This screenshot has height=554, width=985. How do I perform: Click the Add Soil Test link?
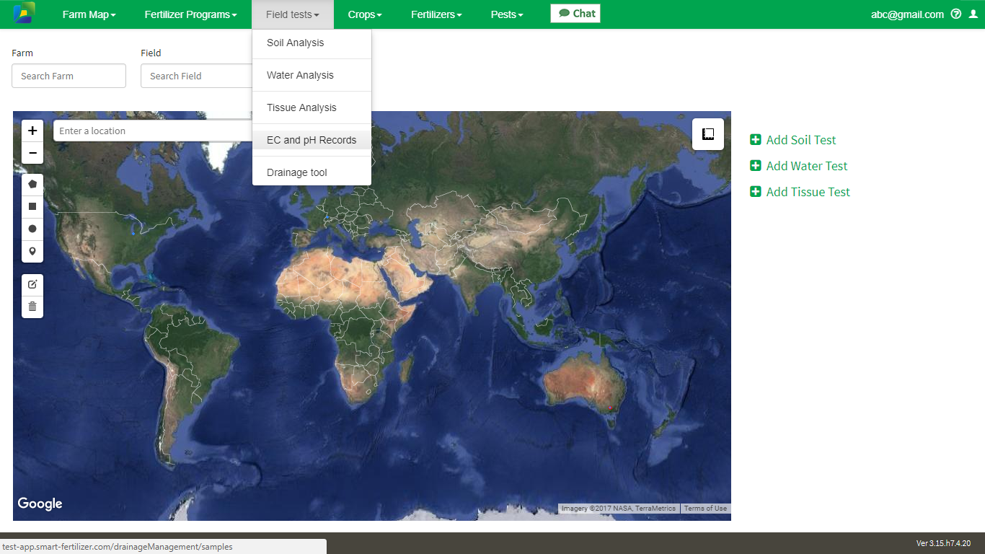[801, 140]
